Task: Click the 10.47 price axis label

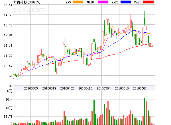Action: [x=8, y=66]
